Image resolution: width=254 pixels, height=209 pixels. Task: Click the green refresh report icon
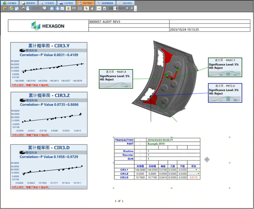[x=11, y=8]
